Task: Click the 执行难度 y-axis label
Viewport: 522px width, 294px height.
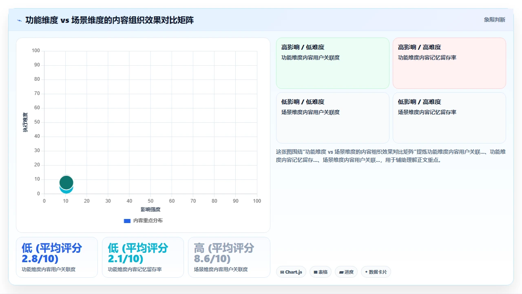Action: 25,122
